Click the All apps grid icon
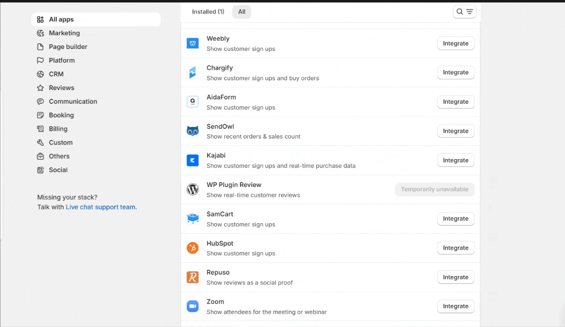 40,20
